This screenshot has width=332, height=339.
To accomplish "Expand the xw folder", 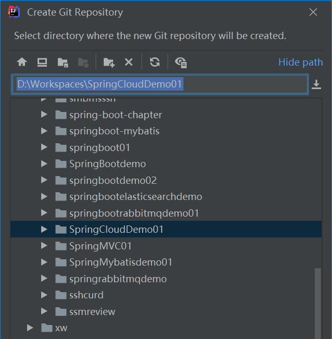I will click(30, 328).
